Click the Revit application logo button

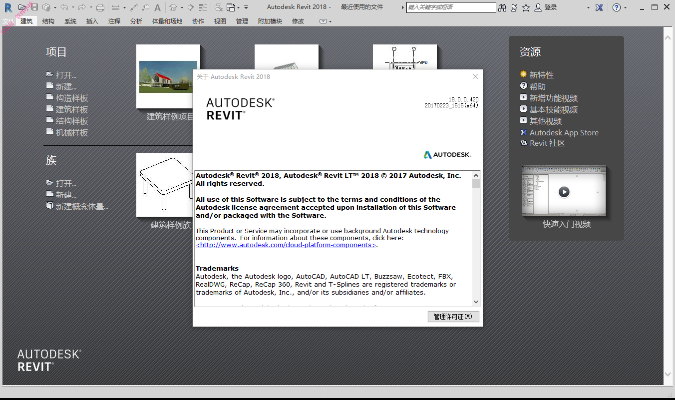8,8
